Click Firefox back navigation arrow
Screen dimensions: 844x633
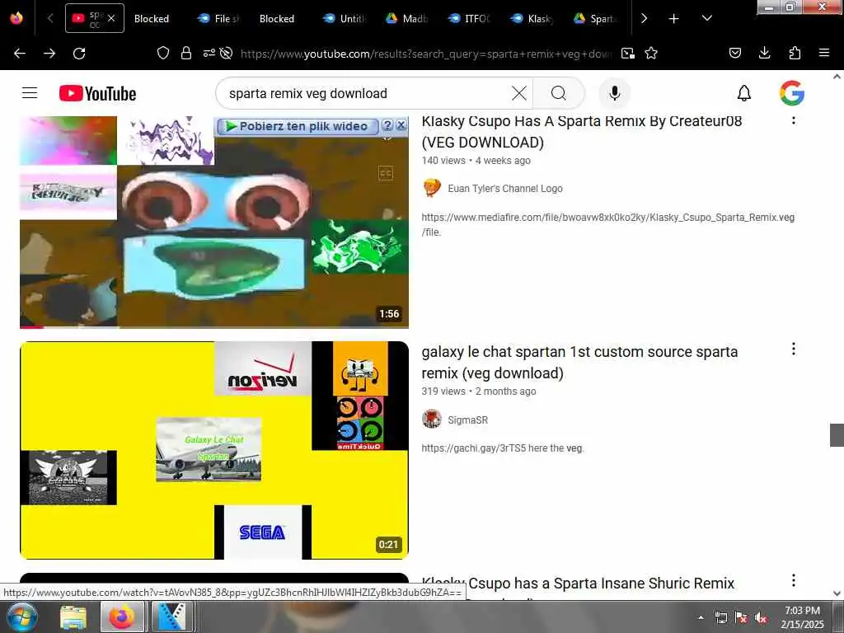click(20, 54)
